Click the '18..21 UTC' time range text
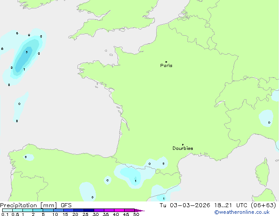This screenshot has height=216, width=279. tap(231, 205)
